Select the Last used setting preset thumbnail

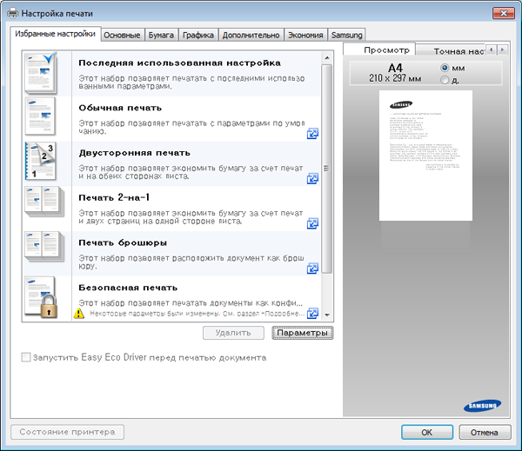[41, 73]
